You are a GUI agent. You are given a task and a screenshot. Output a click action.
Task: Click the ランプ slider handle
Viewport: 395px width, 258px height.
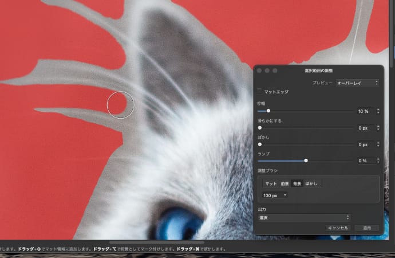(x=306, y=161)
